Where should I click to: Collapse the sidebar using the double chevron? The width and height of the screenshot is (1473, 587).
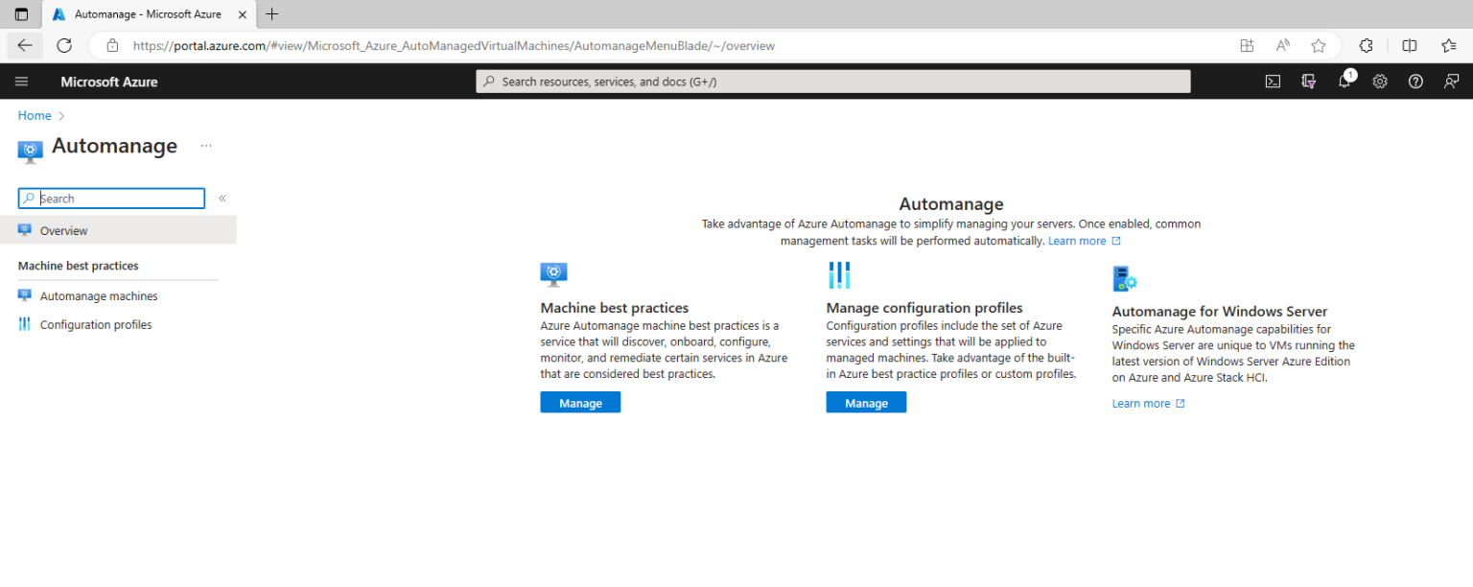[x=222, y=199]
